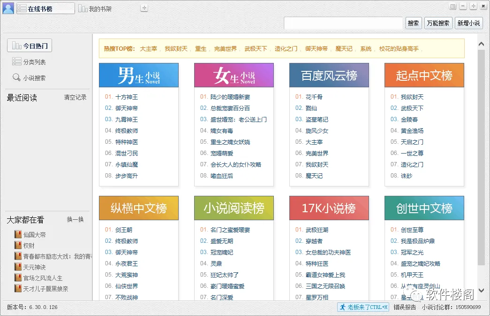
Task: Open the 男生小说 banner
Action: [x=139, y=75]
